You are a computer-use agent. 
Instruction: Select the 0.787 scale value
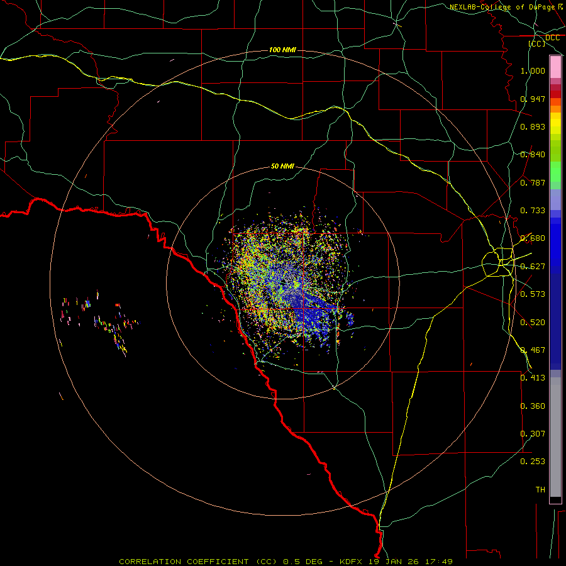pyautogui.click(x=533, y=182)
